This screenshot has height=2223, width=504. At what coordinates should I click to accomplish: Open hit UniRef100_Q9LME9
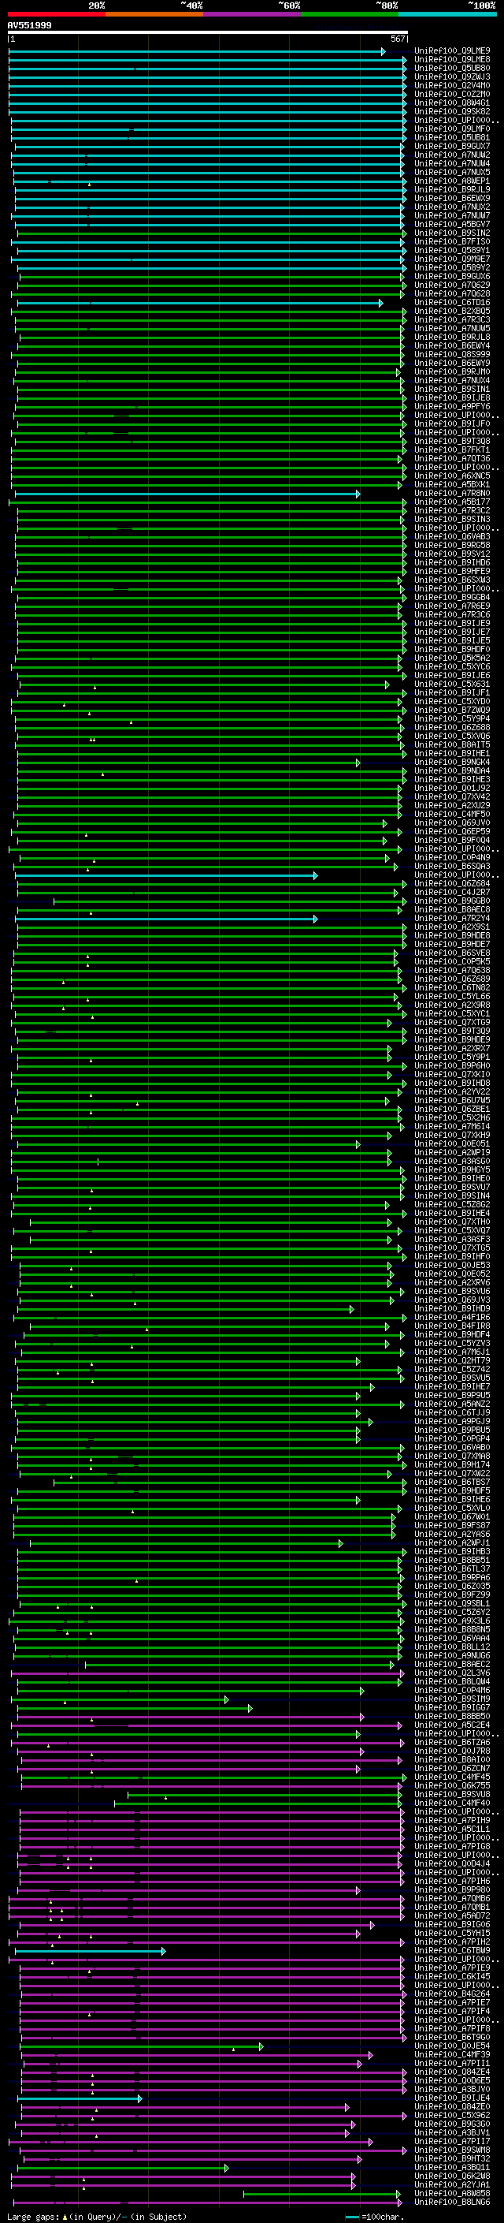coord(452,51)
